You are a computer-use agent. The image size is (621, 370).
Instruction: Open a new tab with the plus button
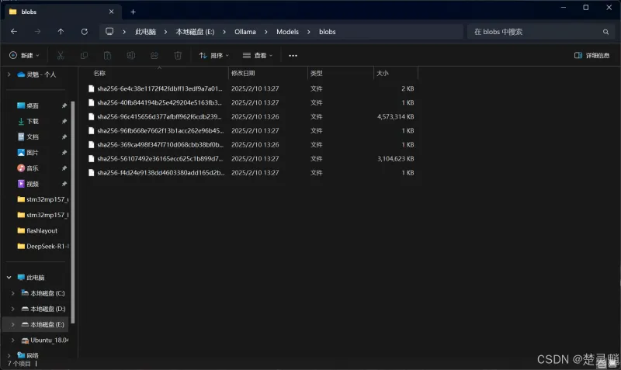click(x=133, y=12)
